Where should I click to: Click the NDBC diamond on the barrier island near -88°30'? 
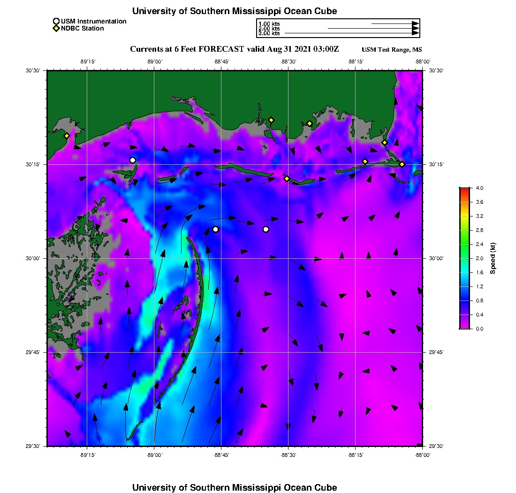point(287,178)
